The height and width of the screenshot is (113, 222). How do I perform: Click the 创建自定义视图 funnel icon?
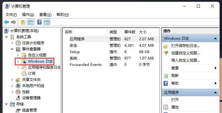(x=166, y=53)
